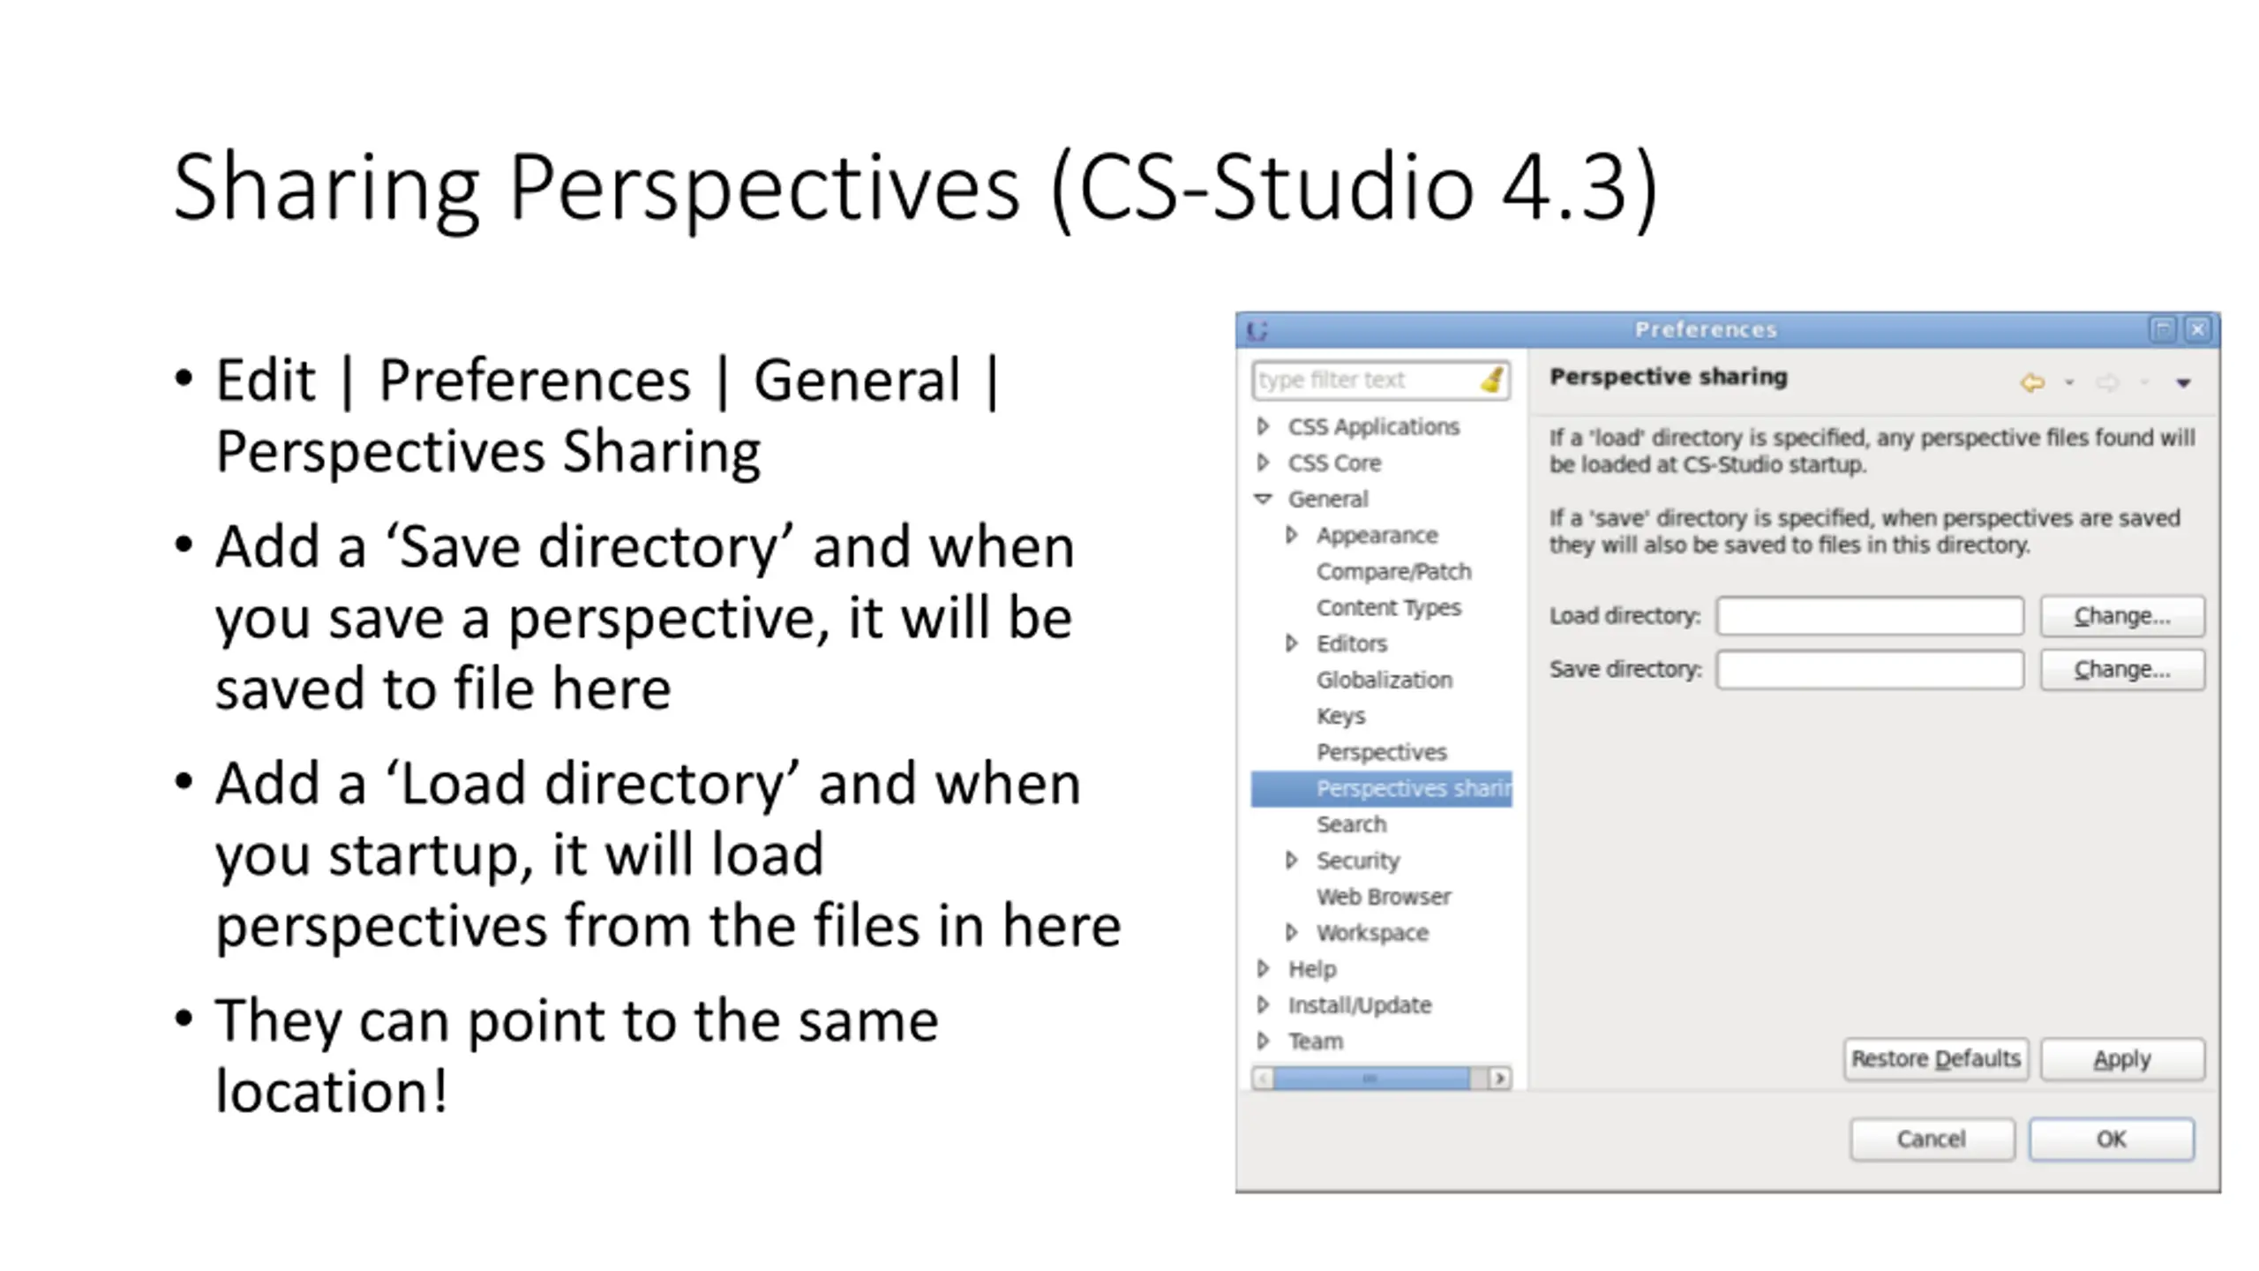Collapse the General tree node
Image resolution: width=2259 pixels, height=1271 pixels.
click(x=1263, y=499)
